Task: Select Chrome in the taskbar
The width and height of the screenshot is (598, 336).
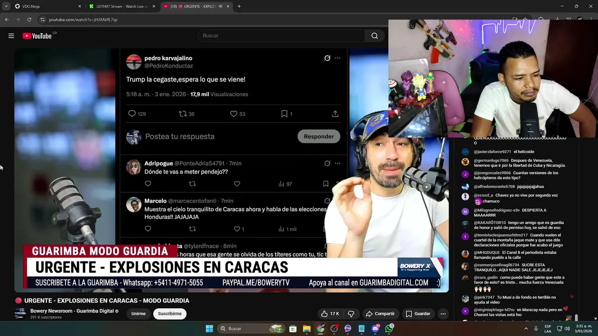Action: (x=320, y=329)
